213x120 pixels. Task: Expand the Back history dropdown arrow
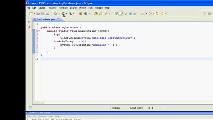pos(166,13)
